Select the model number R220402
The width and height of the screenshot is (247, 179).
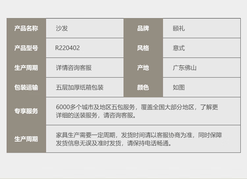pyautogui.click(x=68, y=48)
